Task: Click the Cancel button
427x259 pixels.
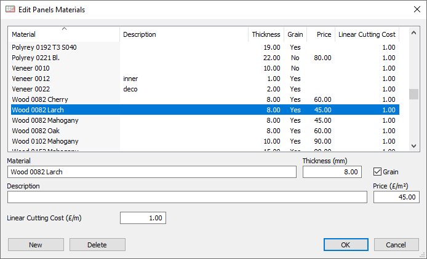Action: click(396, 245)
